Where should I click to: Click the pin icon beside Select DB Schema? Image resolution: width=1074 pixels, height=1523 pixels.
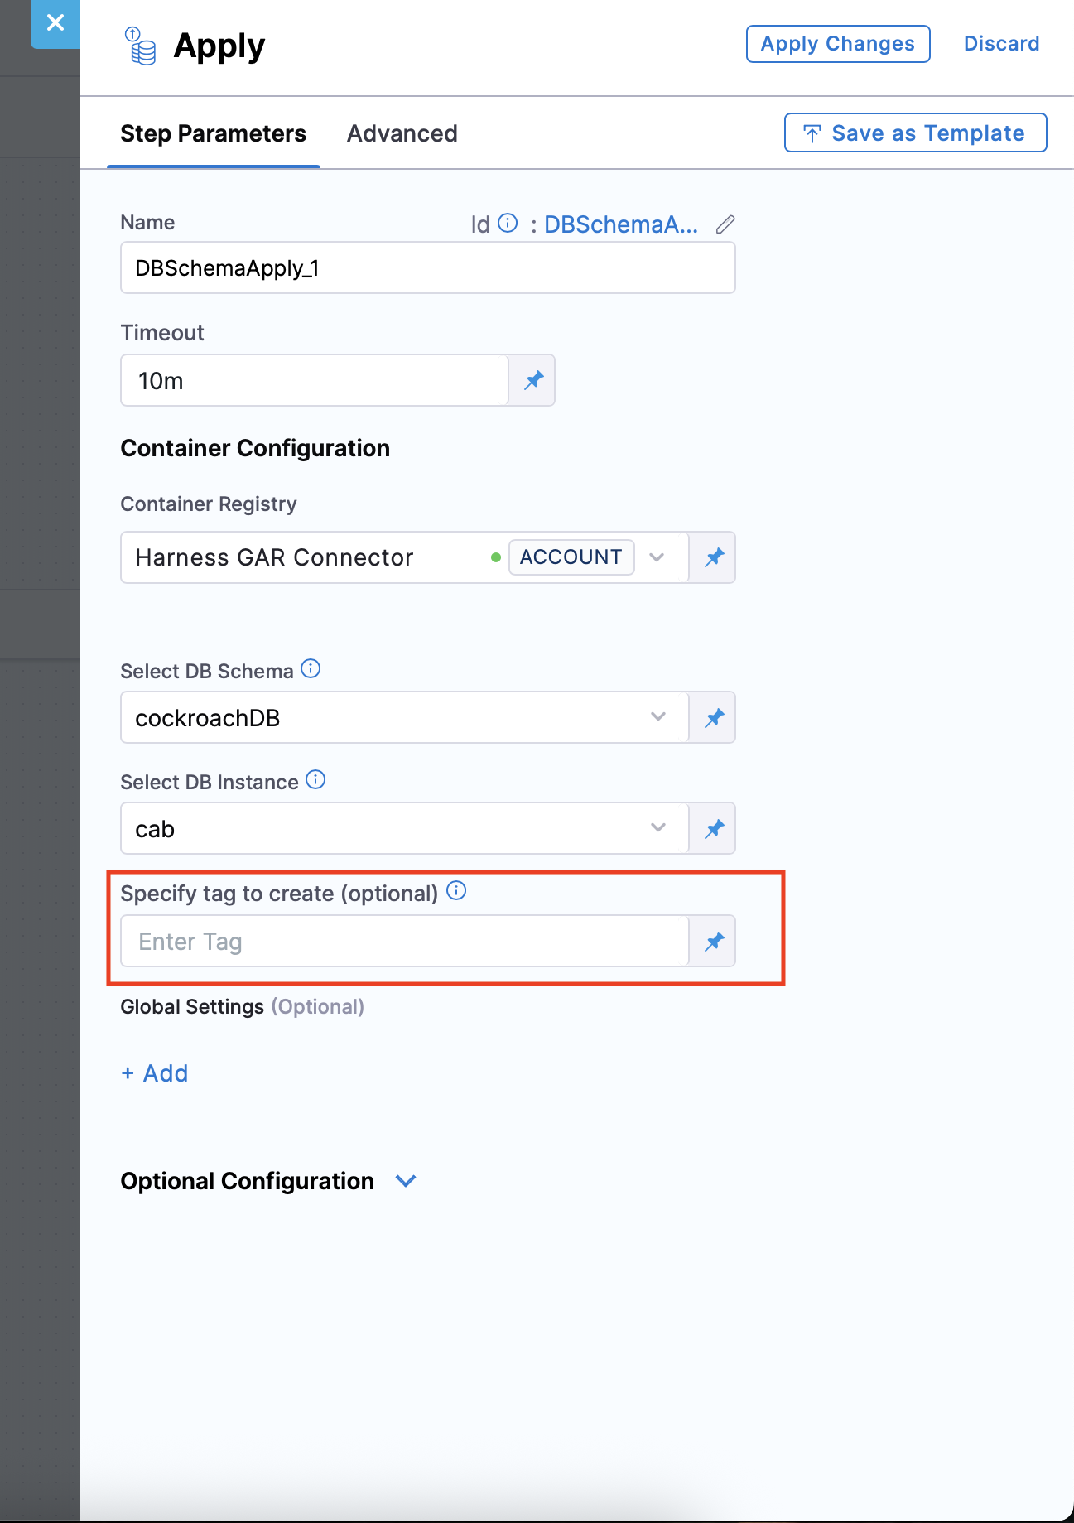click(714, 718)
